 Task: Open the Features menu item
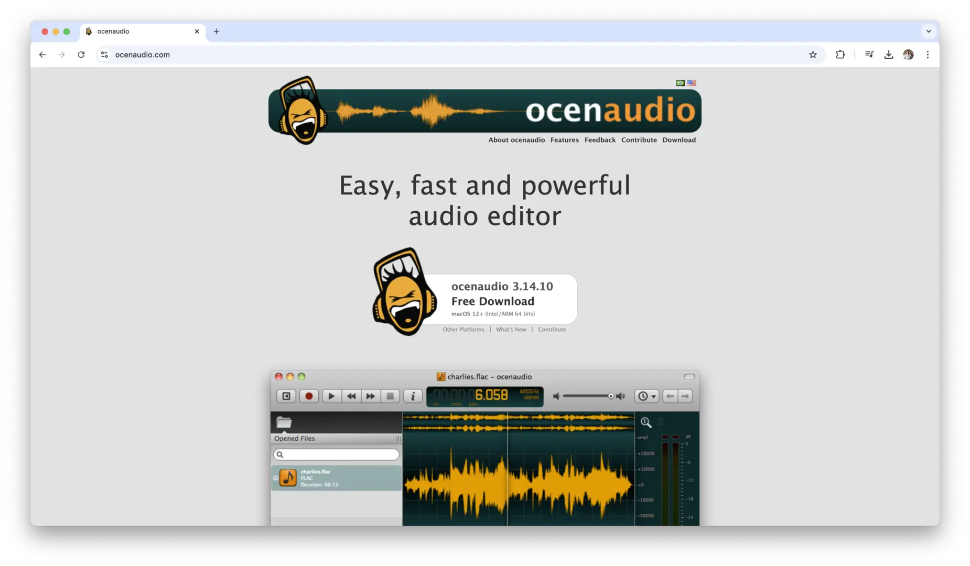pyautogui.click(x=565, y=140)
